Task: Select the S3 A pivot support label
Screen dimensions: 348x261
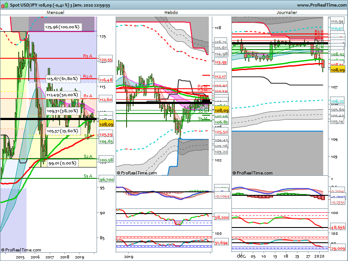Action: [x=88, y=176]
